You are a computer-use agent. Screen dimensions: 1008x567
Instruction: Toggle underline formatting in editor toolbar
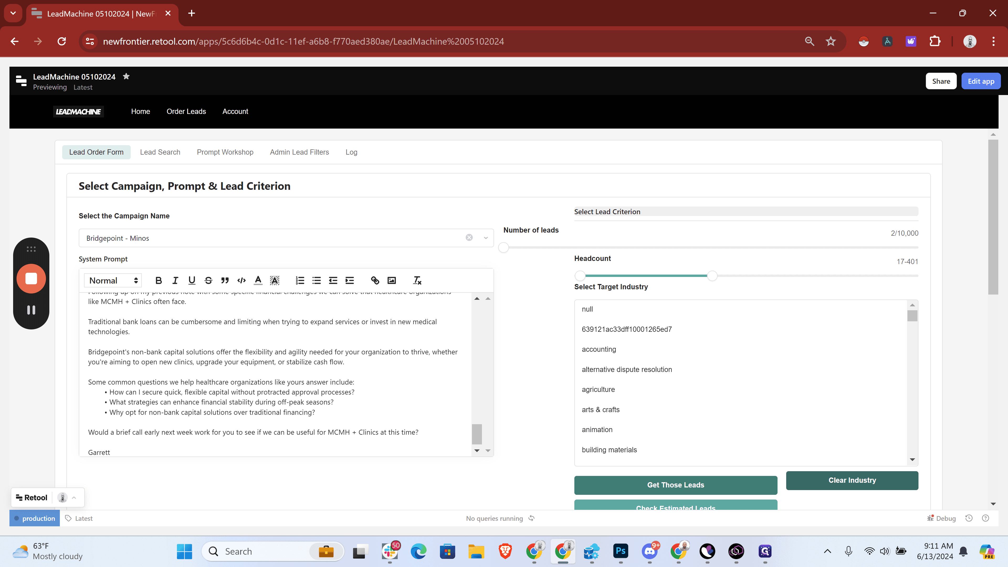point(192,280)
